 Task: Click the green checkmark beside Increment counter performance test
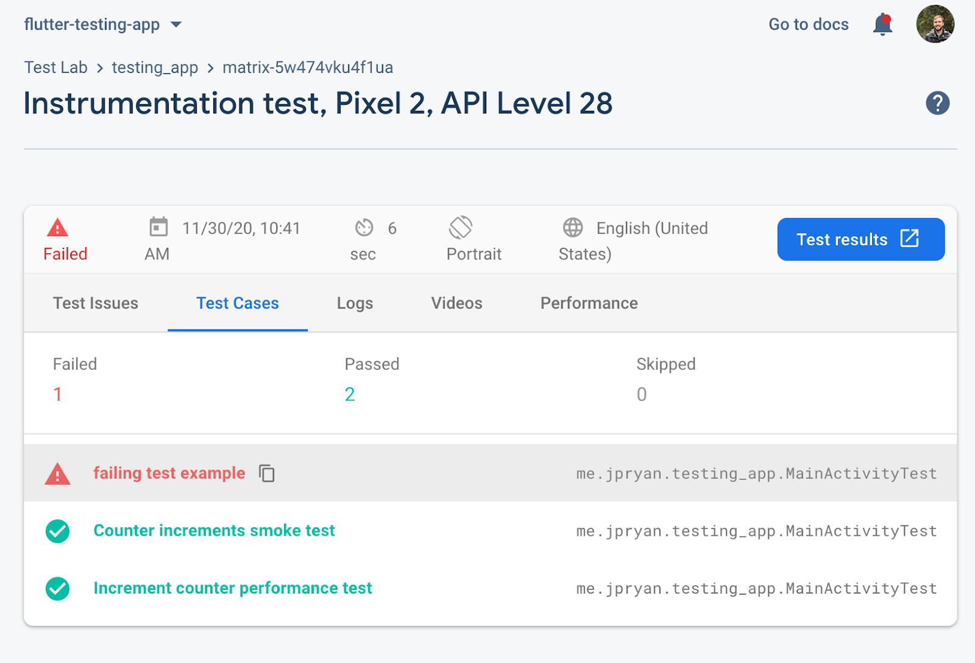[x=57, y=588]
